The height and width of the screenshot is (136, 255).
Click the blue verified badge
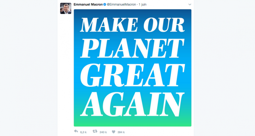coord(105,5)
